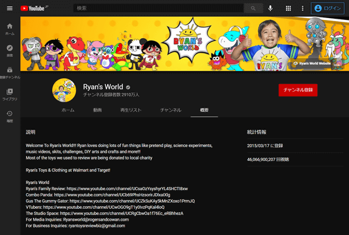
Task: Click the ryantoysreviewbiz@gmail.com business email
Action: click(97, 226)
